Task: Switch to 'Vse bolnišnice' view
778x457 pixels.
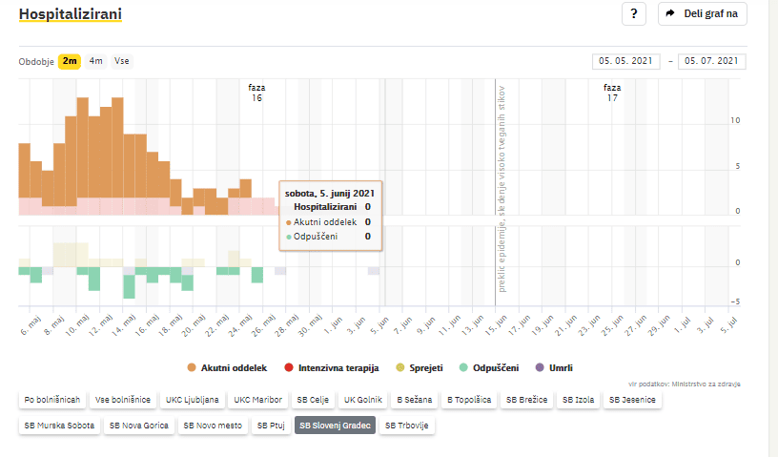Action: (121, 399)
